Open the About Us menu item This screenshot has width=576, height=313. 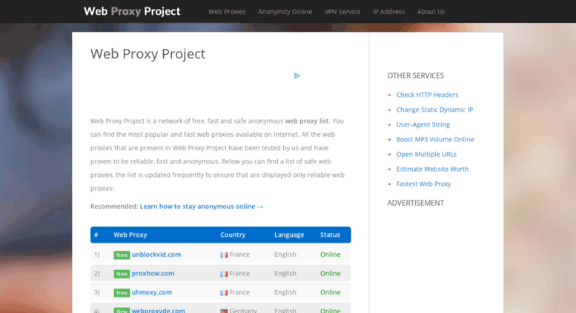[431, 12]
